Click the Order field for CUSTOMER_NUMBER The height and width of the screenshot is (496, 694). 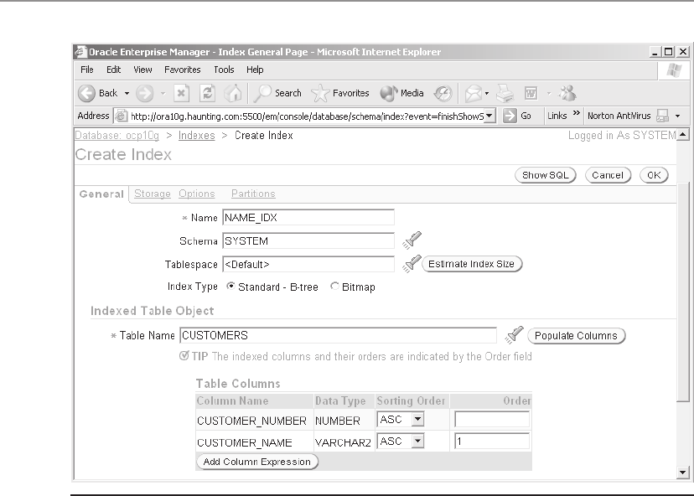[x=492, y=419]
